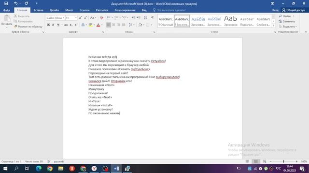The width and height of the screenshot is (309, 173).
Task: Clear all formatting with the eraser icon
Action: pyautogui.click(x=101, y=18)
